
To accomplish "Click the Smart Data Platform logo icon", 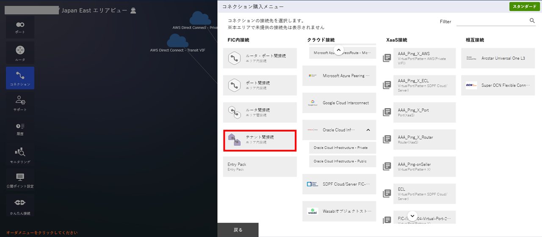I will 312,184.
